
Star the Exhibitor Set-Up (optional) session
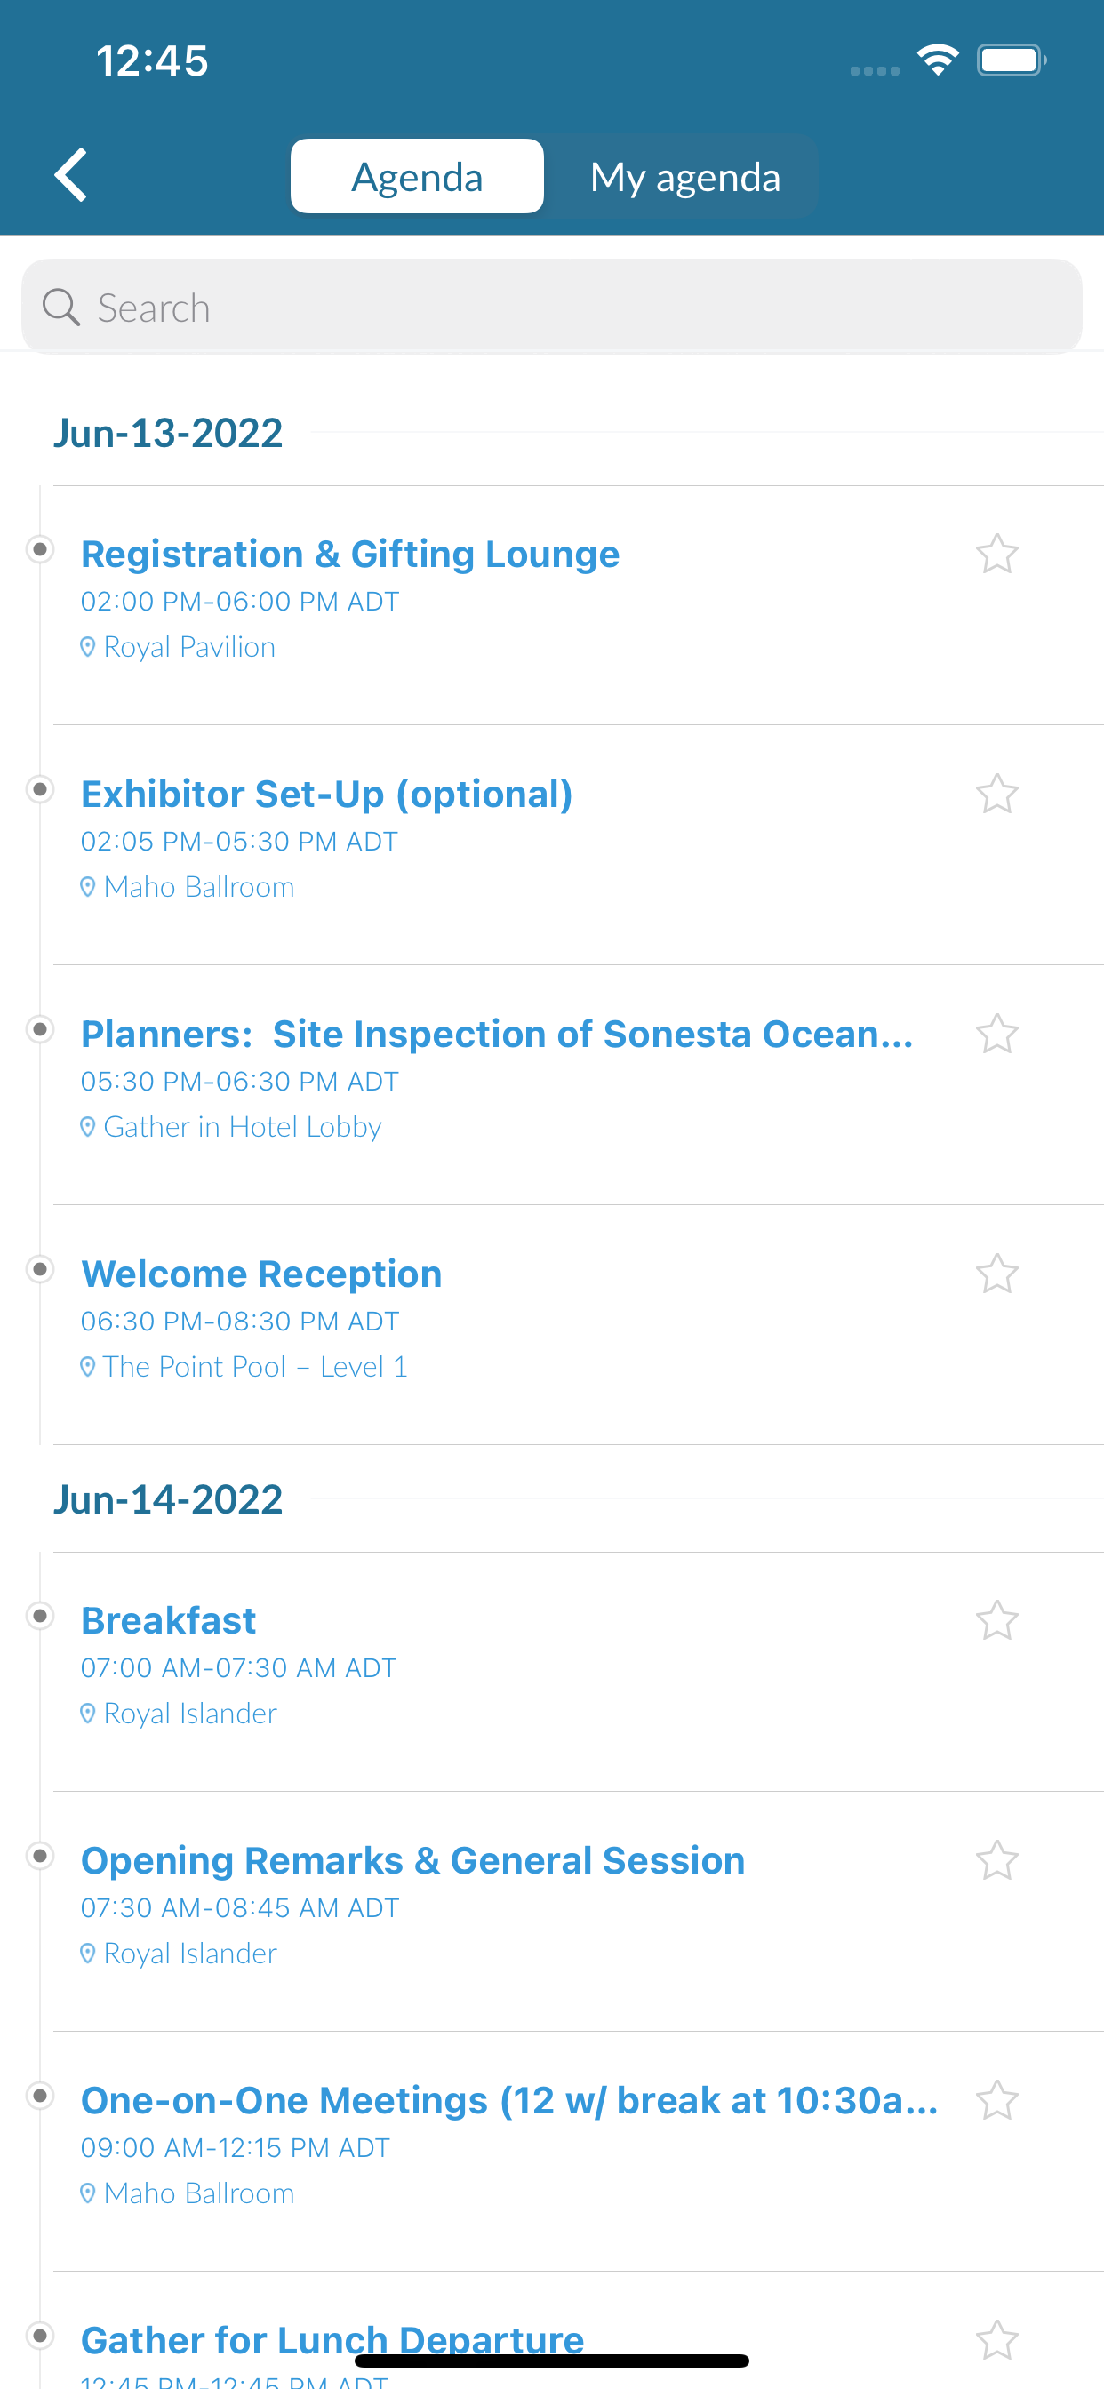point(996,794)
